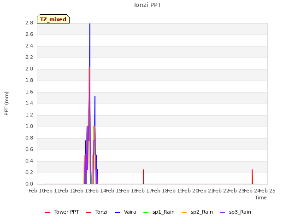Click the Feb 25 x-axis tick label
Screen dimensions: 295x221
267,191
